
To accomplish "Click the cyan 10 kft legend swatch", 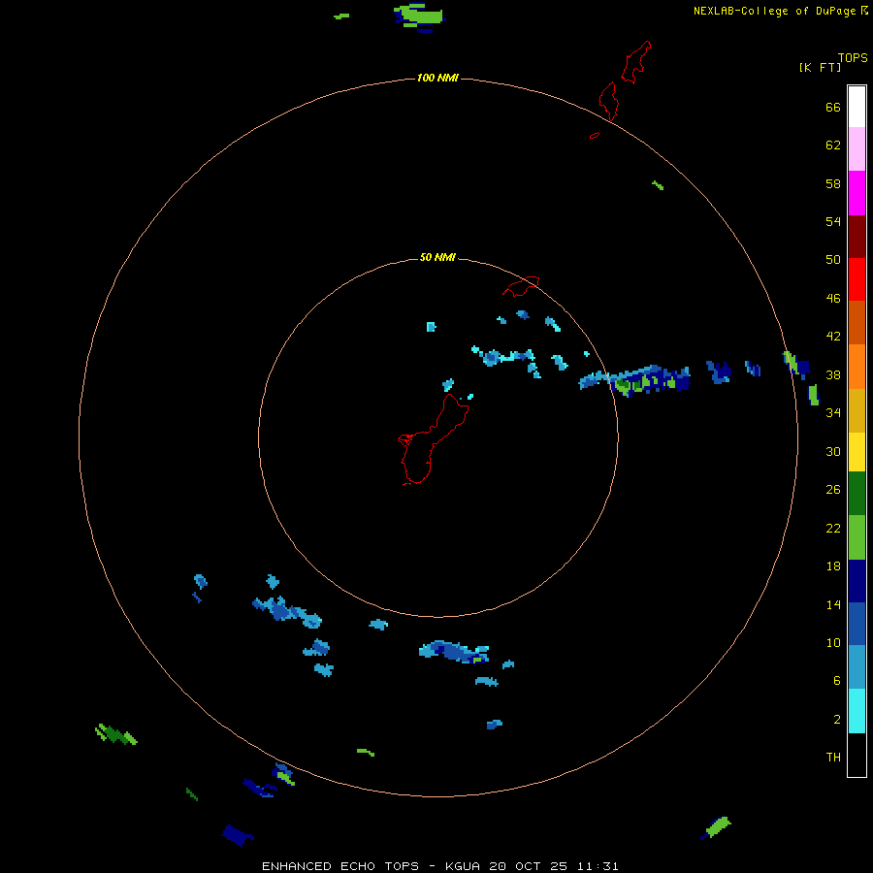I will click(857, 711).
